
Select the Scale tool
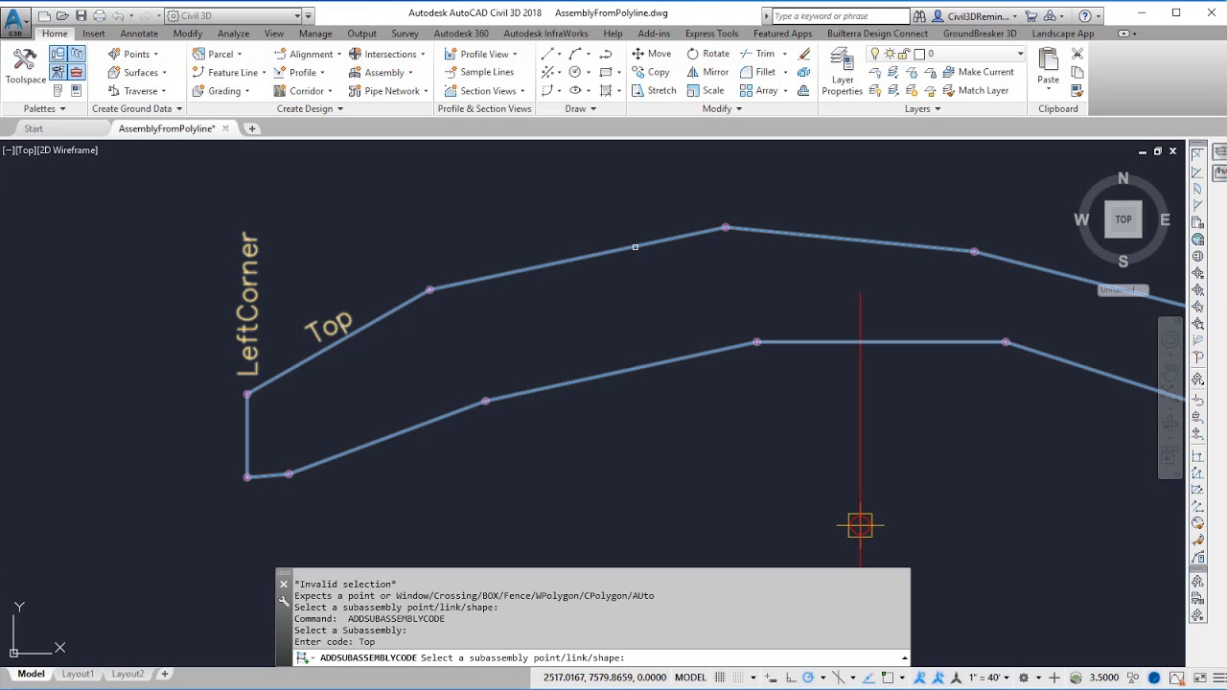point(705,90)
